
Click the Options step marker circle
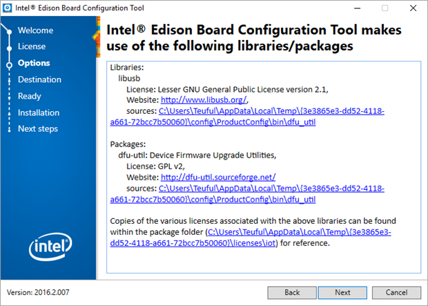coord(9,64)
